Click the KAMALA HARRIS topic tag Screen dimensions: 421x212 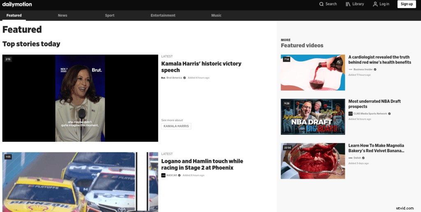[x=176, y=126]
